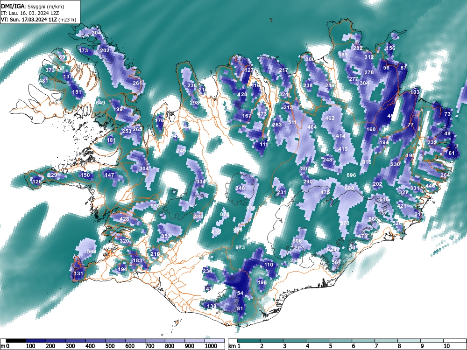The width and height of the screenshot is (467, 350).
Task: Pick the darkest blue swatch between 100 and 200 m
Action: click(36, 341)
